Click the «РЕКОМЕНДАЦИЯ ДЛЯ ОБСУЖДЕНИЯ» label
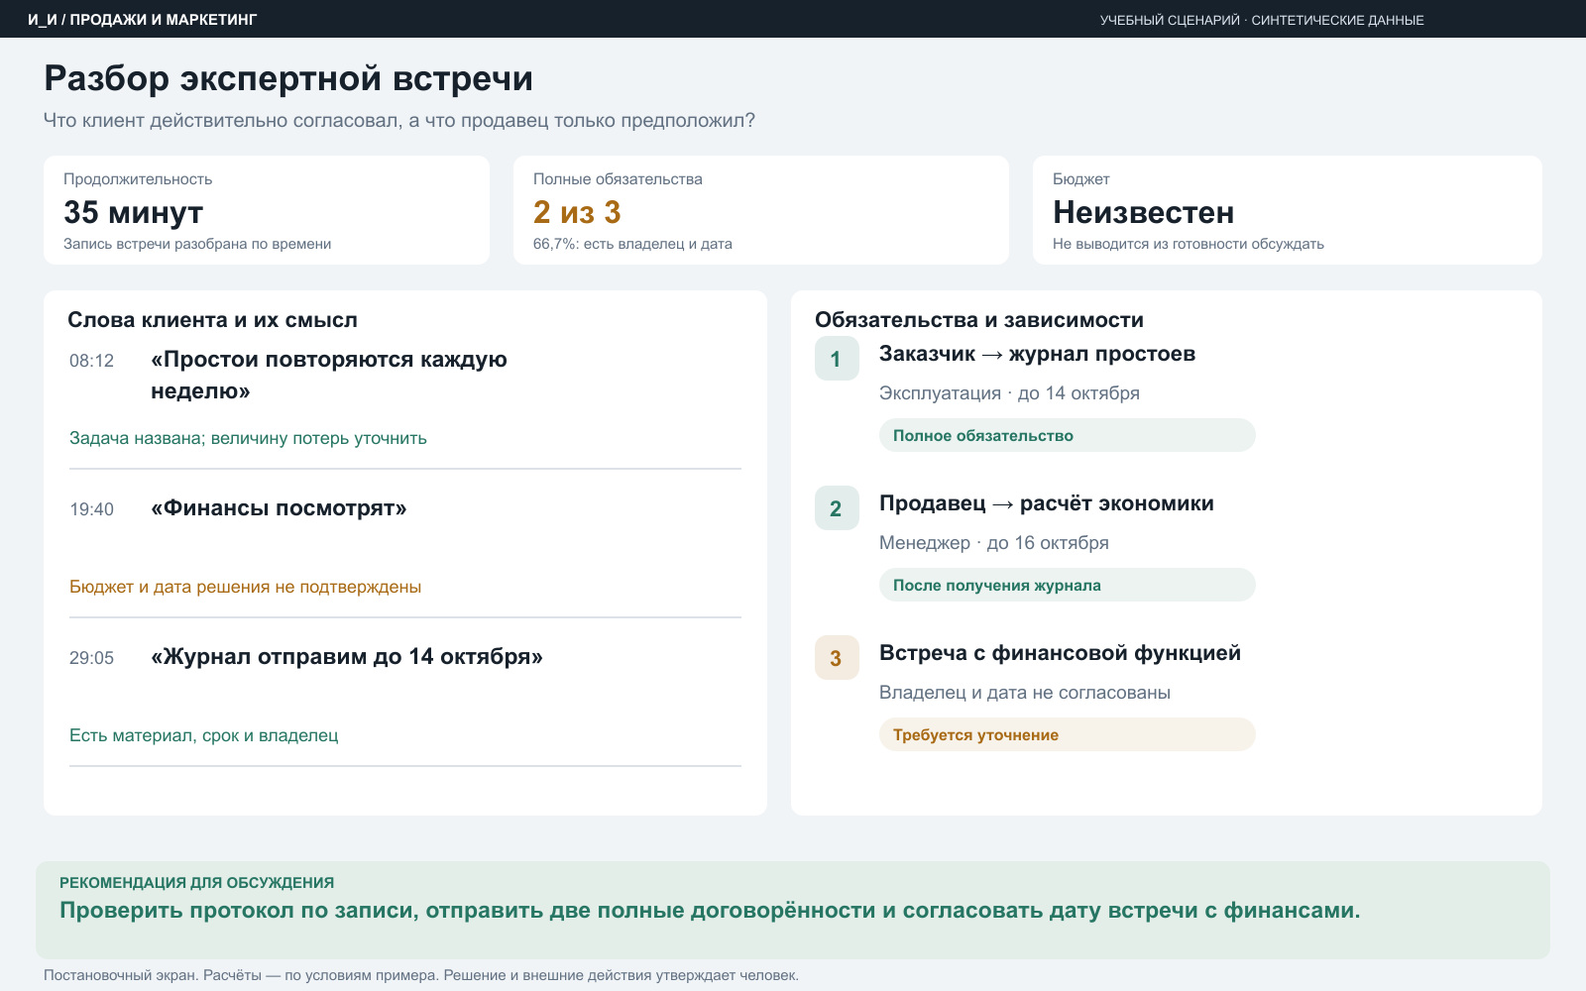 pyautogui.click(x=196, y=883)
